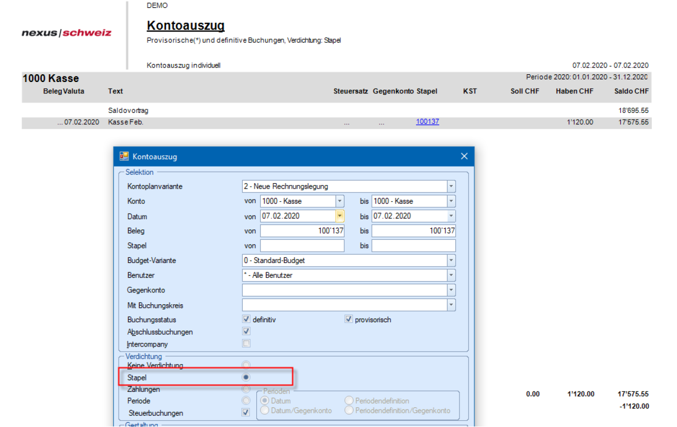Expand the Konto bis dropdown
677x427 pixels.
coord(451,201)
